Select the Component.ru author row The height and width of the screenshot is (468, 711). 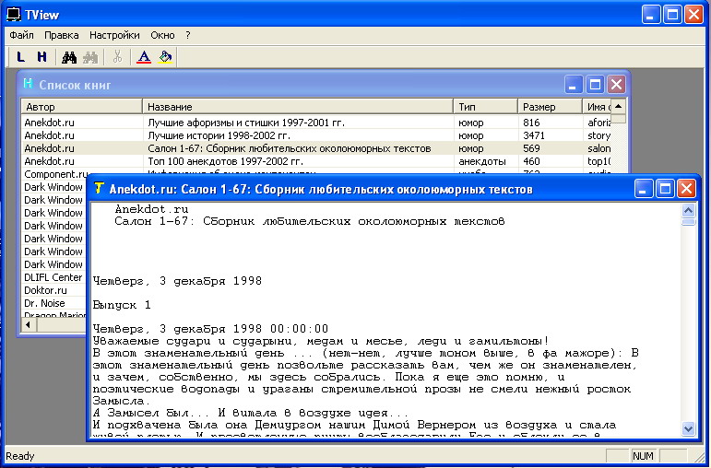[x=55, y=174]
